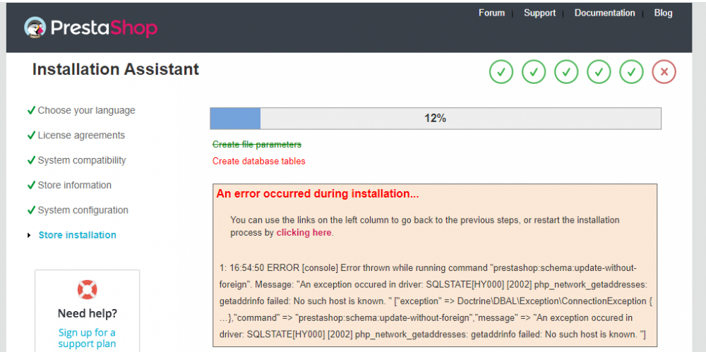The height and width of the screenshot is (352, 706).
Task: Go back to System configuration step
Action: point(83,210)
